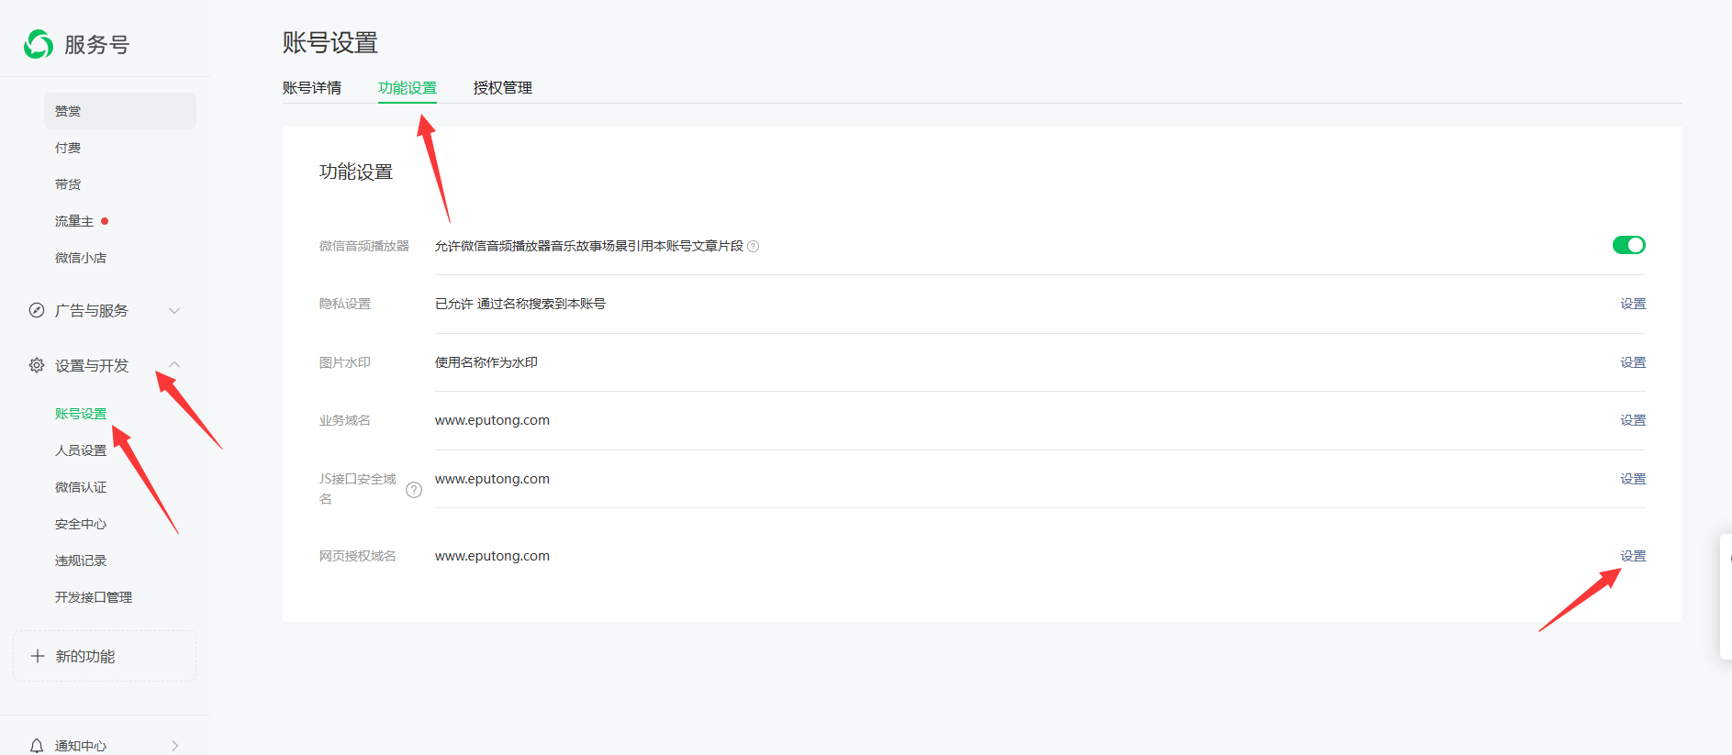Collapse the 设置与开发 section chevron
This screenshot has width=1732, height=755.
(x=174, y=365)
